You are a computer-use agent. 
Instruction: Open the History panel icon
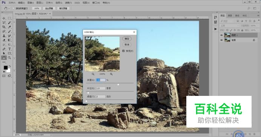click(x=216, y=17)
